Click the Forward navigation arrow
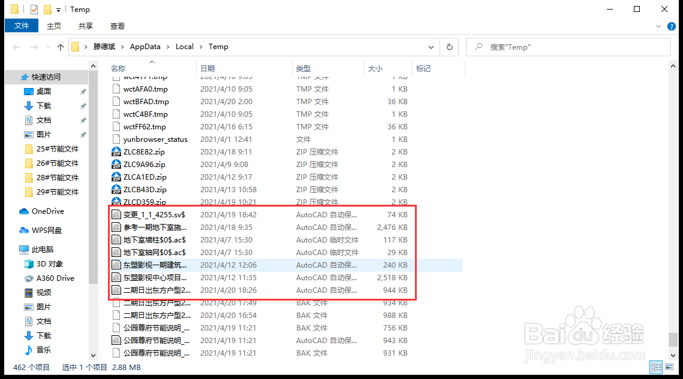Image resolution: width=683 pixels, height=379 pixels. click(34, 47)
